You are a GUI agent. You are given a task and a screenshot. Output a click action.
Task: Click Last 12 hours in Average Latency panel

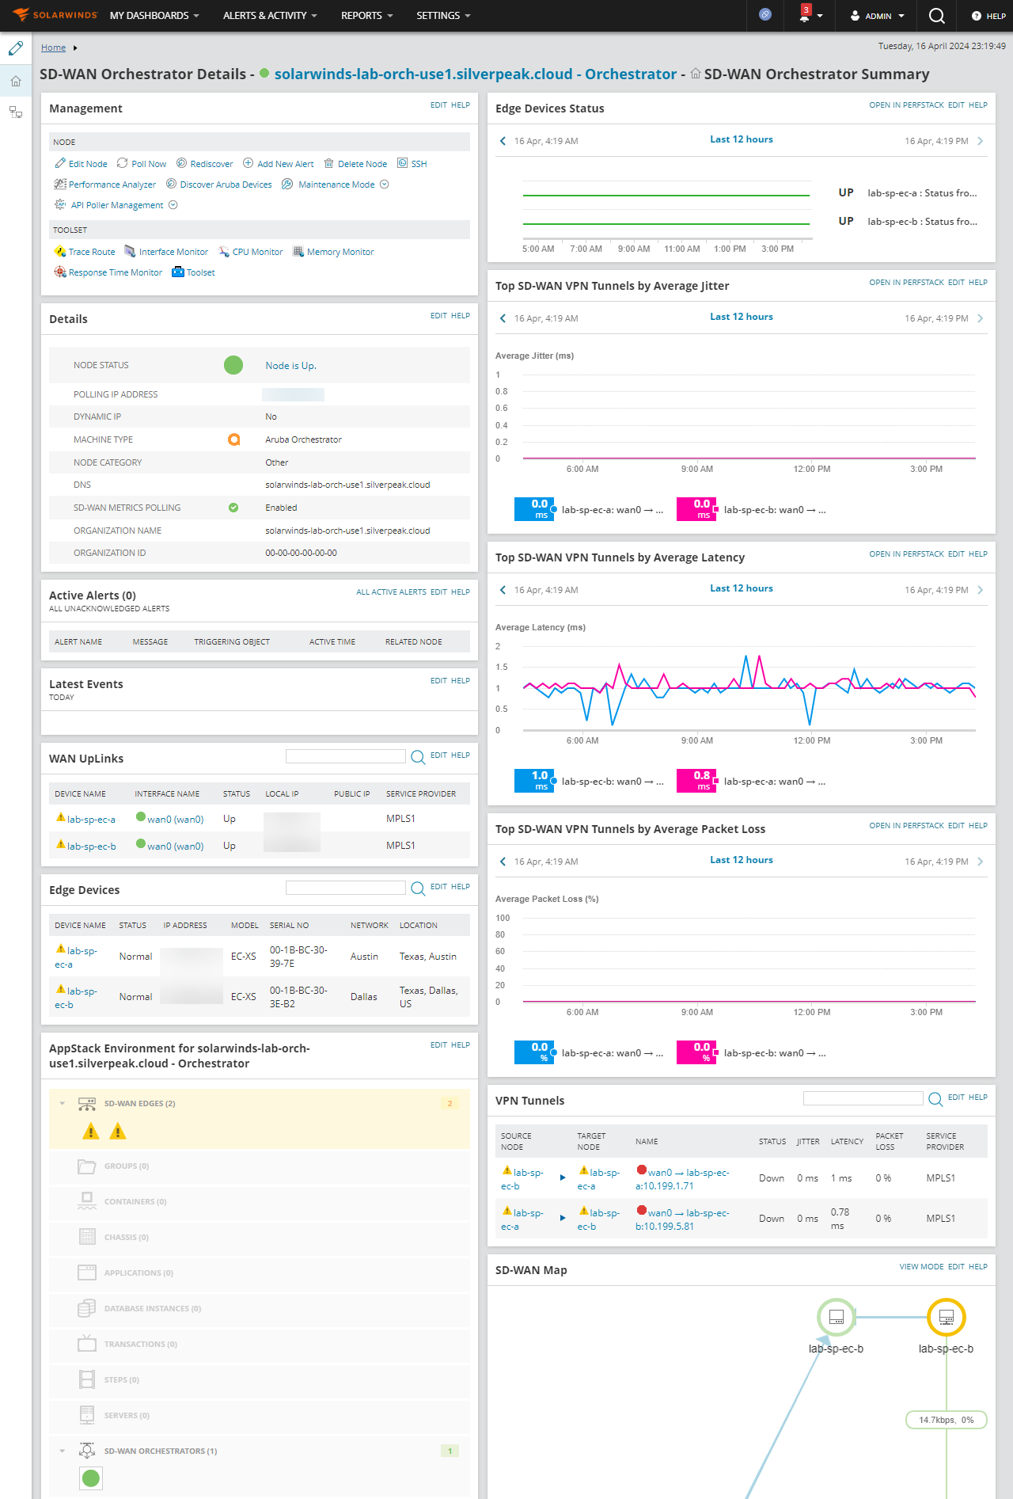click(x=742, y=588)
